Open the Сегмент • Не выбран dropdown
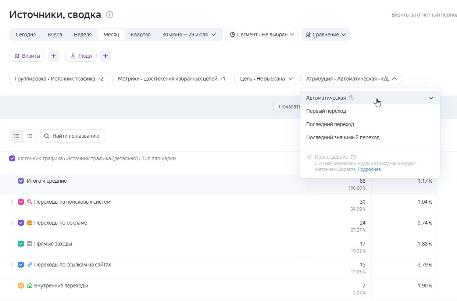The height and width of the screenshot is (301, 457). tap(262, 35)
